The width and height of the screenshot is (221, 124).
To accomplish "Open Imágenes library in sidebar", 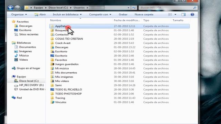I will point(26,51).
